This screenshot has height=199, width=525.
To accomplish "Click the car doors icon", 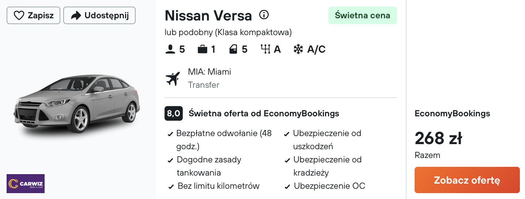I will (x=233, y=49).
